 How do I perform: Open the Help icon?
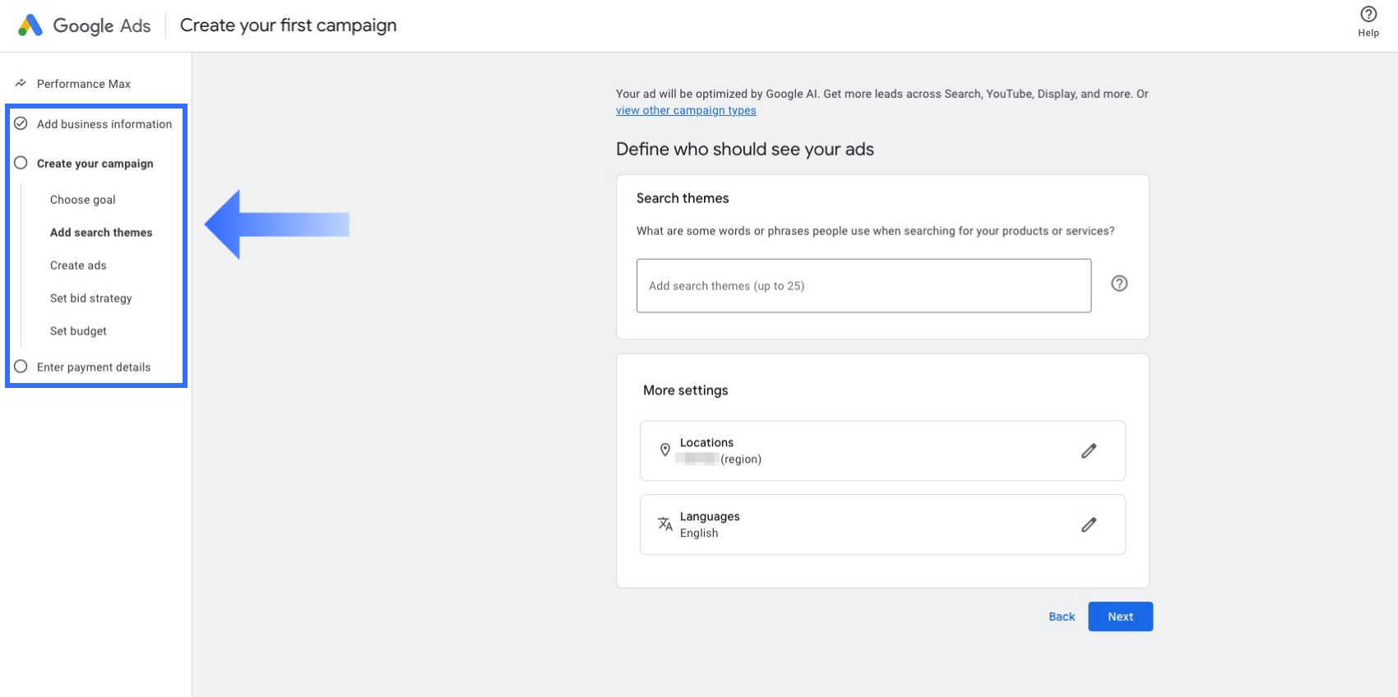[1368, 14]
